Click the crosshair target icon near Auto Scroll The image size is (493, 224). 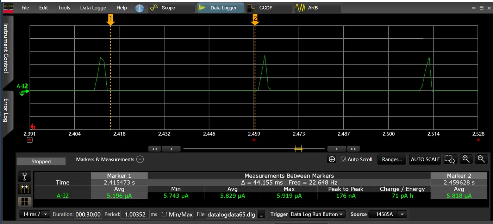click(x=332, y=159)
